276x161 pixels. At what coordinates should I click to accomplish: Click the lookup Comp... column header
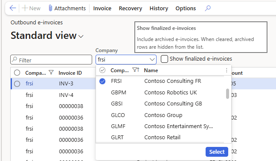119,70
